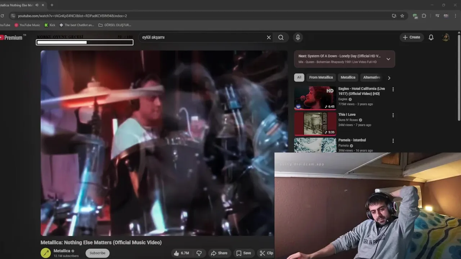The image size is (461, 259).
Task: Mute the Metallica browser tab audio icon
Action: pos(37,5)
